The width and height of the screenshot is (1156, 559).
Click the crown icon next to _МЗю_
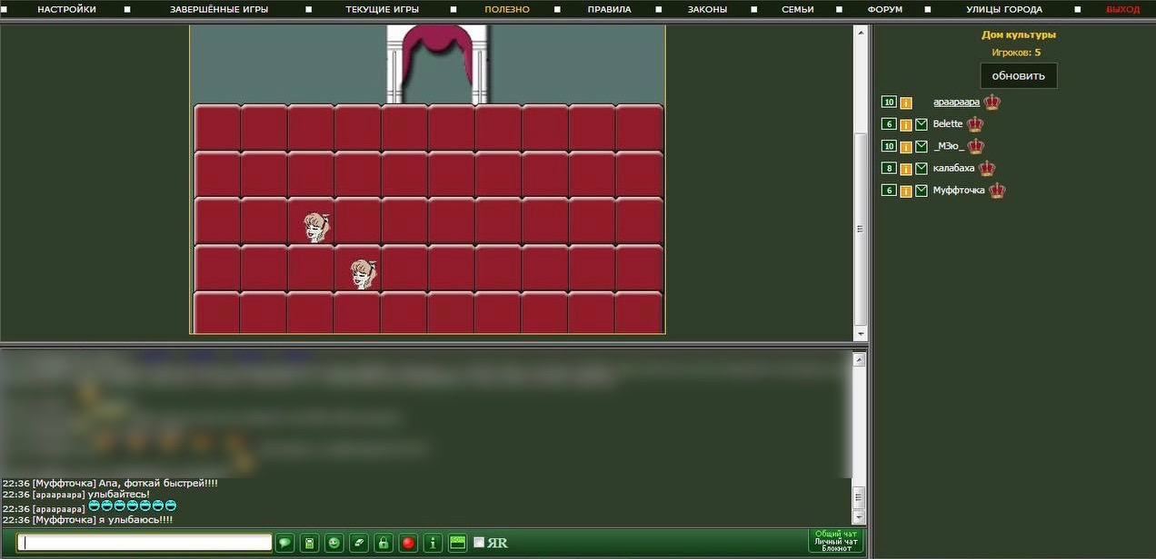pyautogui.click(x=976, y=146)
